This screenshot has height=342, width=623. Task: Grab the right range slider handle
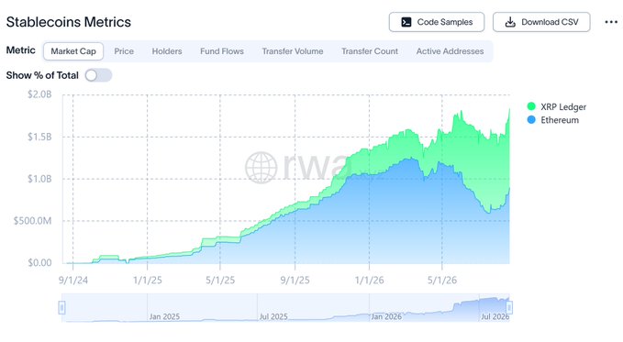click(x=509, y=307)
